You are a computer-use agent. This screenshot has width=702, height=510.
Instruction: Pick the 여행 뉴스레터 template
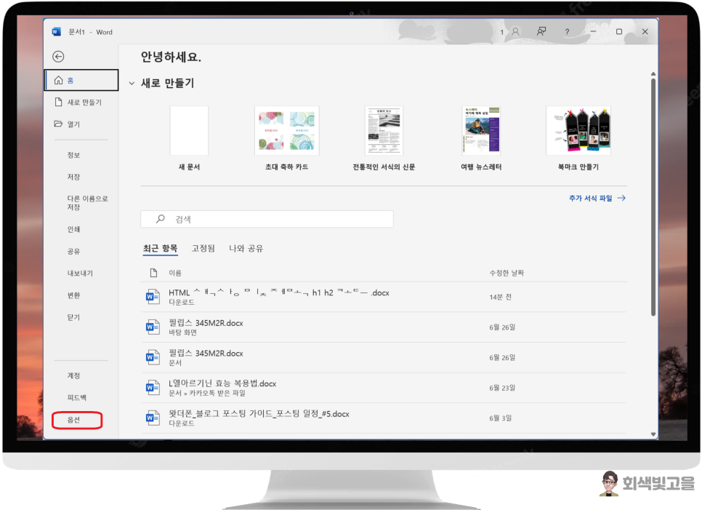(x=481, y=138)
